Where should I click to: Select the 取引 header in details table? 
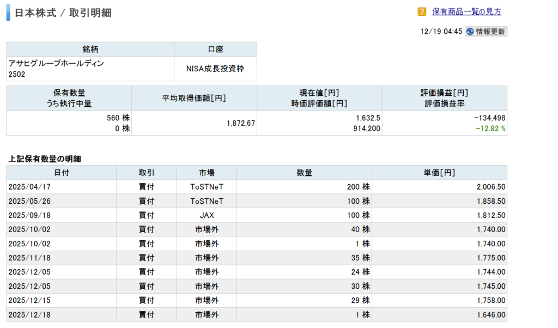147,173
